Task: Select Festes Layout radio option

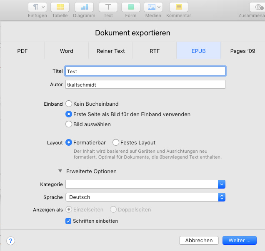Action: [116, 142]
